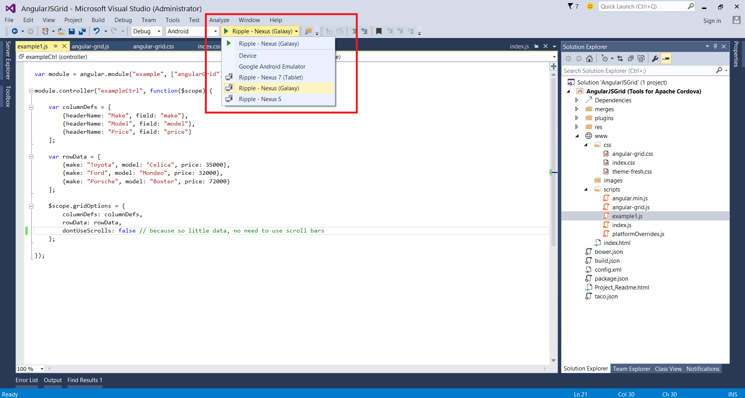Image resolution: width=745 pixels, height=398 pixels.
Task: Open the Server Explorer side tab
Action: tap(8, 60)
